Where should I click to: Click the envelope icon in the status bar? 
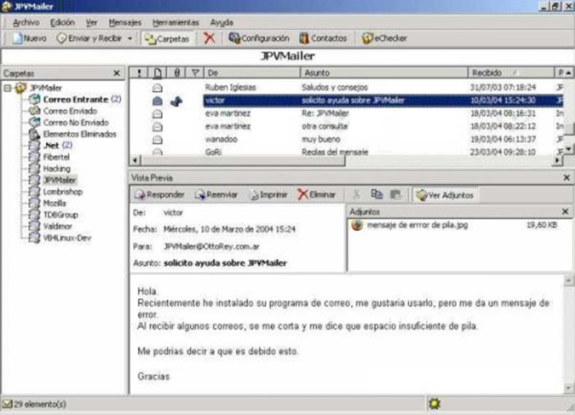7,404
